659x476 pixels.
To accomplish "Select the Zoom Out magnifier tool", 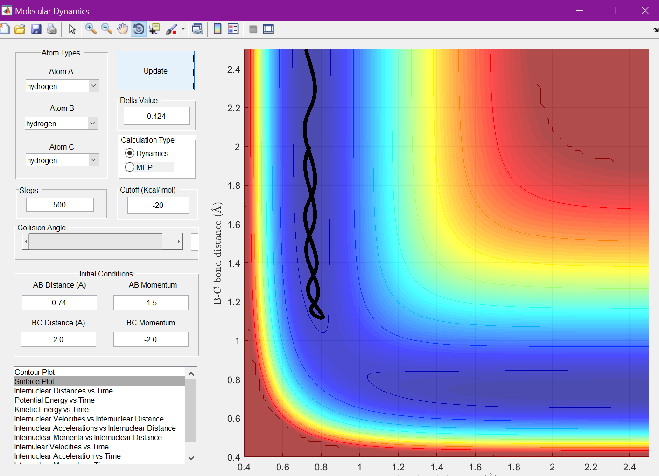I will point(107,29).
